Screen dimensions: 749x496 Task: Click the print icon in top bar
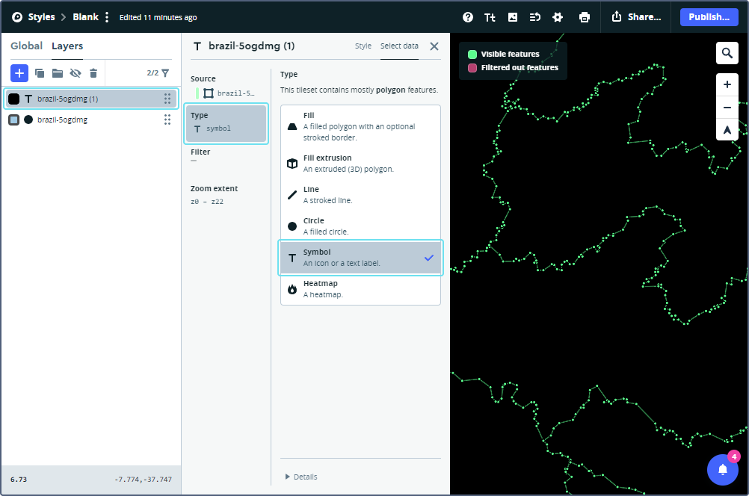pos(585,17)
